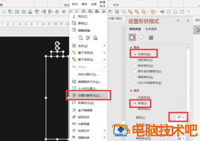Click the group objects toolbar icon
This screenshot has width=200, height=141.
point(117,12)
